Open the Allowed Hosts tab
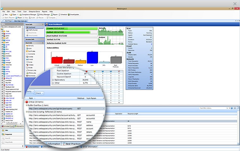Image resolution: width=240 pixels, height=151 pixels. pyautogui.click(x=19, y=126)
